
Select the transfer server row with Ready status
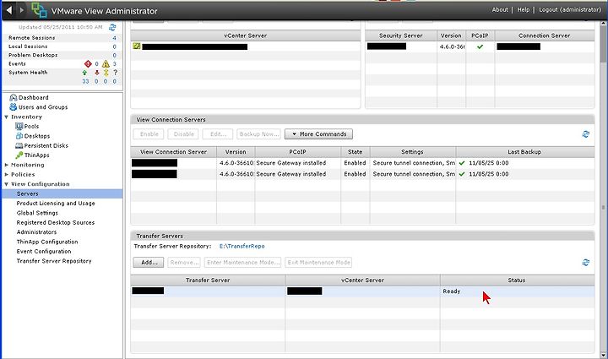tap(362, 291)
